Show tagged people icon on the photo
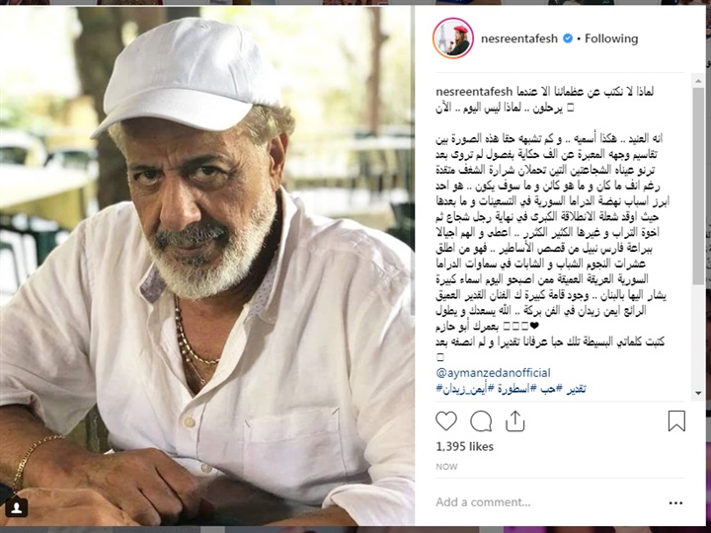Screen dimensions: 711x533 point(17,508)
